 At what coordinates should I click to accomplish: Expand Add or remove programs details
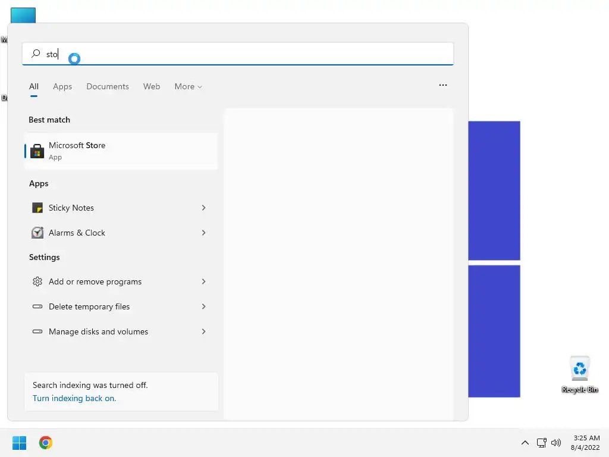point(203,281)
